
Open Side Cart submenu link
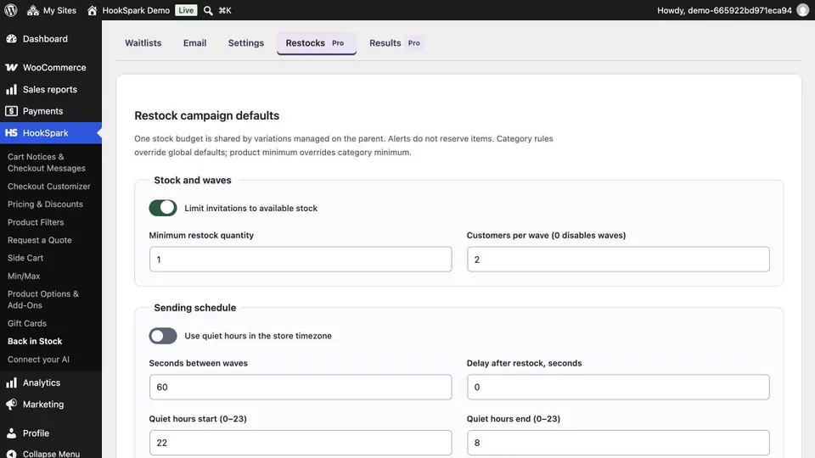tap(25, 258)
